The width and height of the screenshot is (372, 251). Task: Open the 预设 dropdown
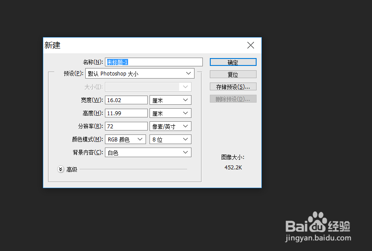(140, 73)
